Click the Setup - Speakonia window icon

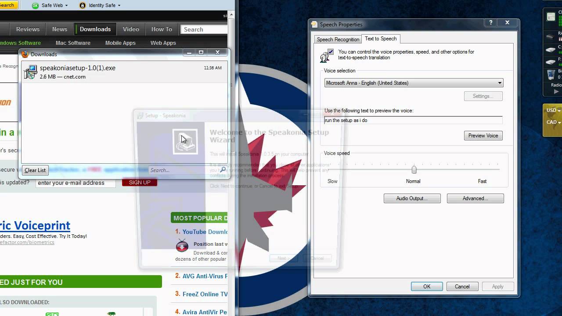pyautogui.click(x=140, y=115)
